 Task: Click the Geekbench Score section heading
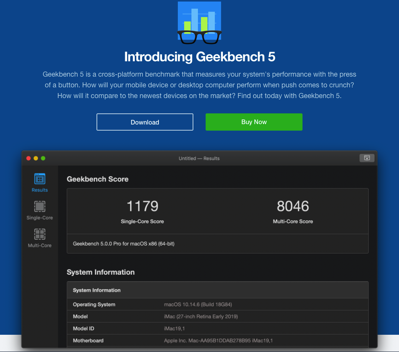98,179
